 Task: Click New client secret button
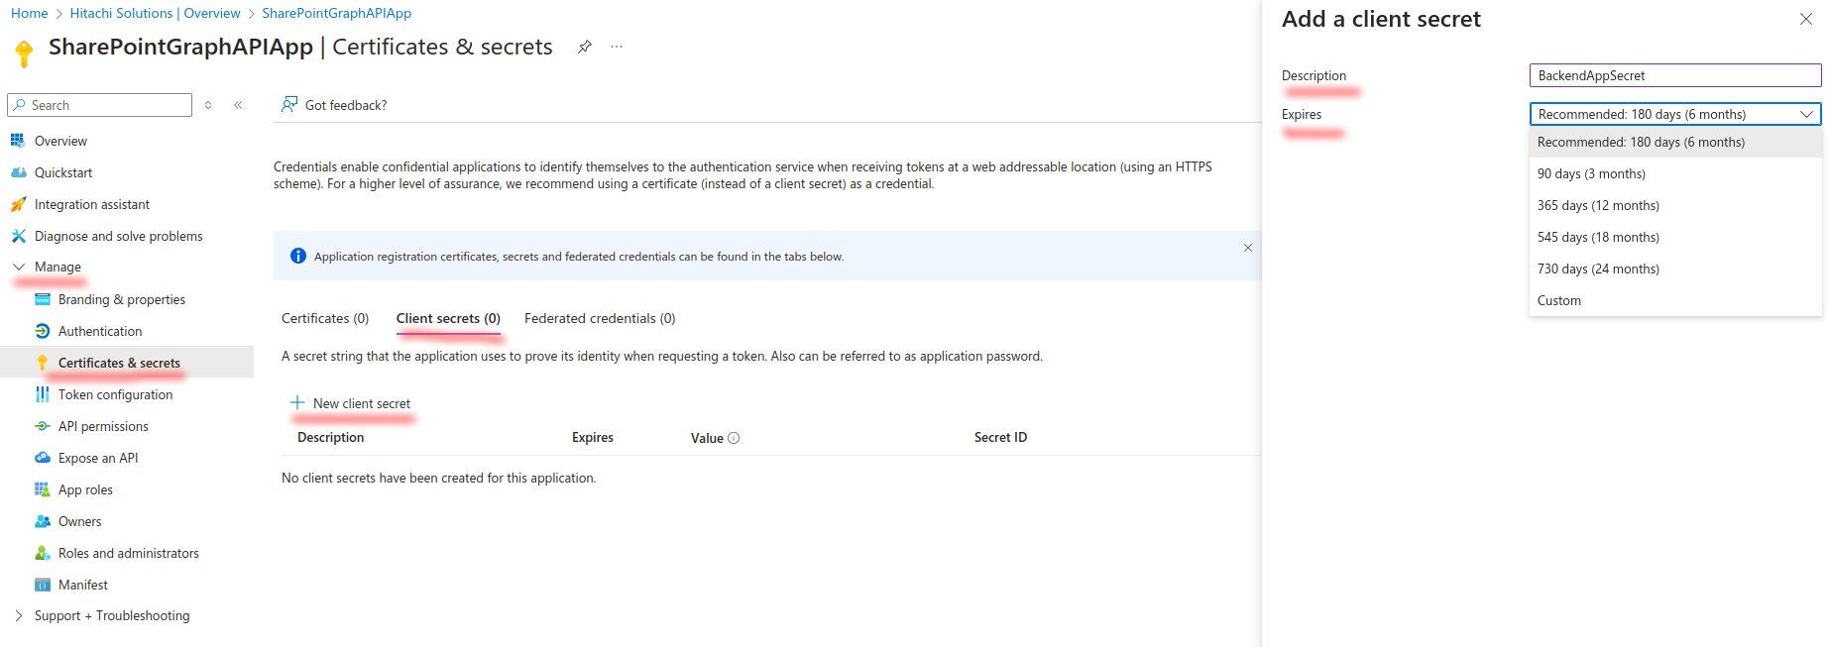tap(350, 403)
